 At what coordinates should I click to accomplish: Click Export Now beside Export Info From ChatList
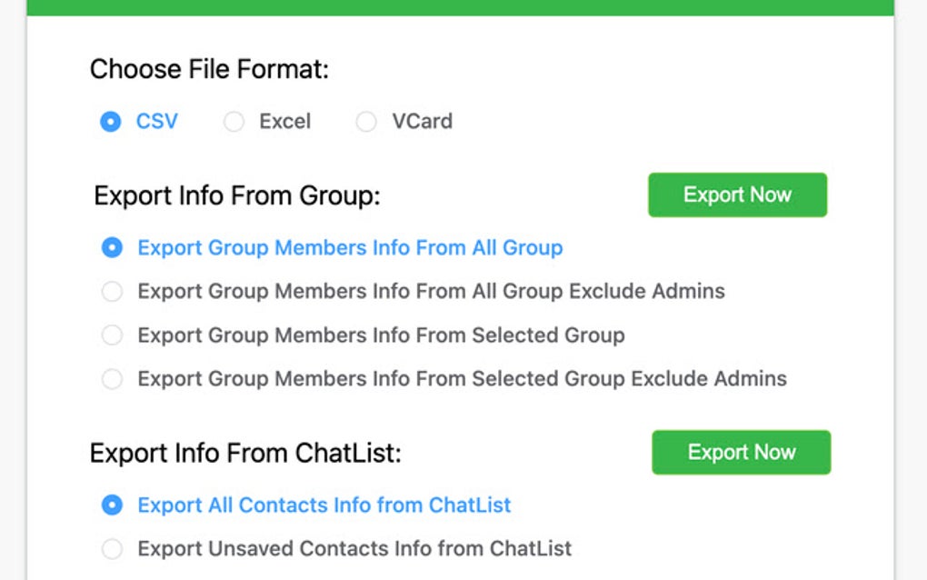coord(741,452)
